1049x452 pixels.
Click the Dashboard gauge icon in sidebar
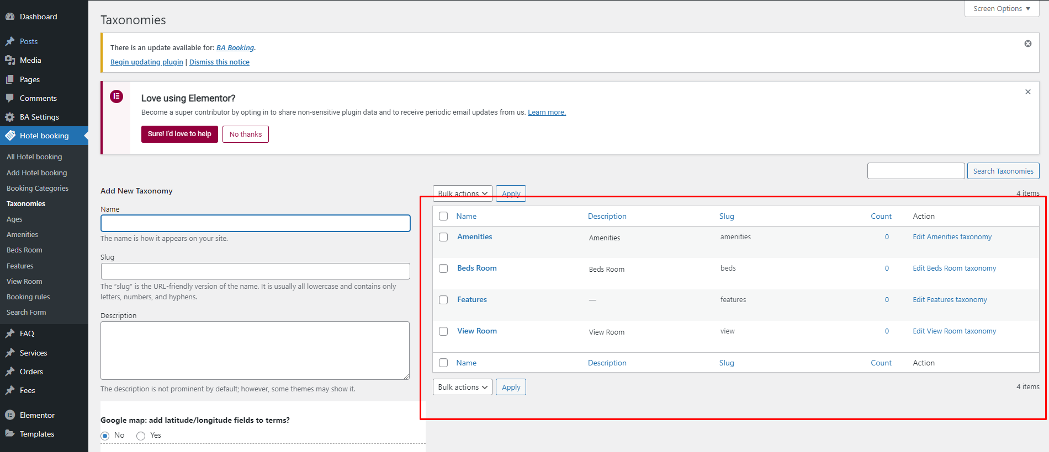click(10, 17)
